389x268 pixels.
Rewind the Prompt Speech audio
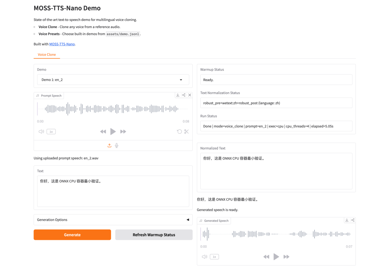click(103, 131)
